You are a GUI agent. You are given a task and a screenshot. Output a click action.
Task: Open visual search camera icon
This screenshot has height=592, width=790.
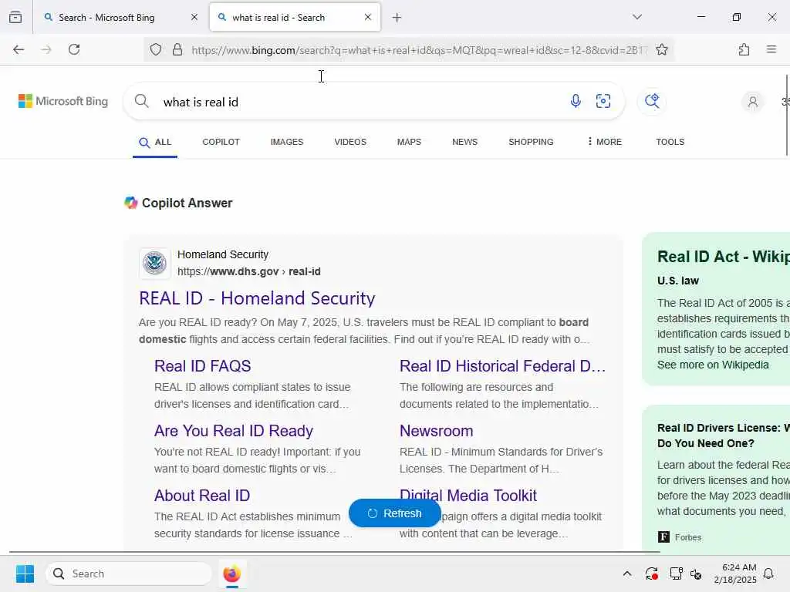pyautogui.click(x=603, y=101)
